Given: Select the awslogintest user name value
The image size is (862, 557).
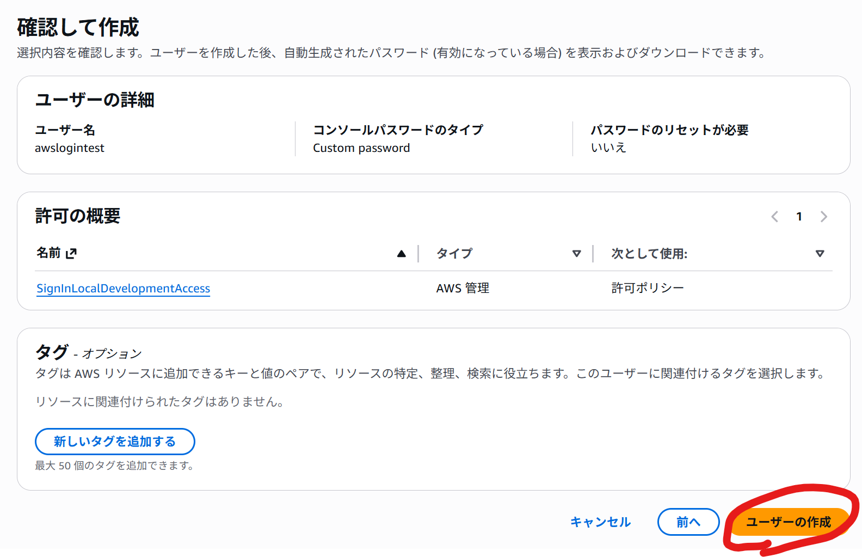Looking at the screenshot, I should [70, 148].
